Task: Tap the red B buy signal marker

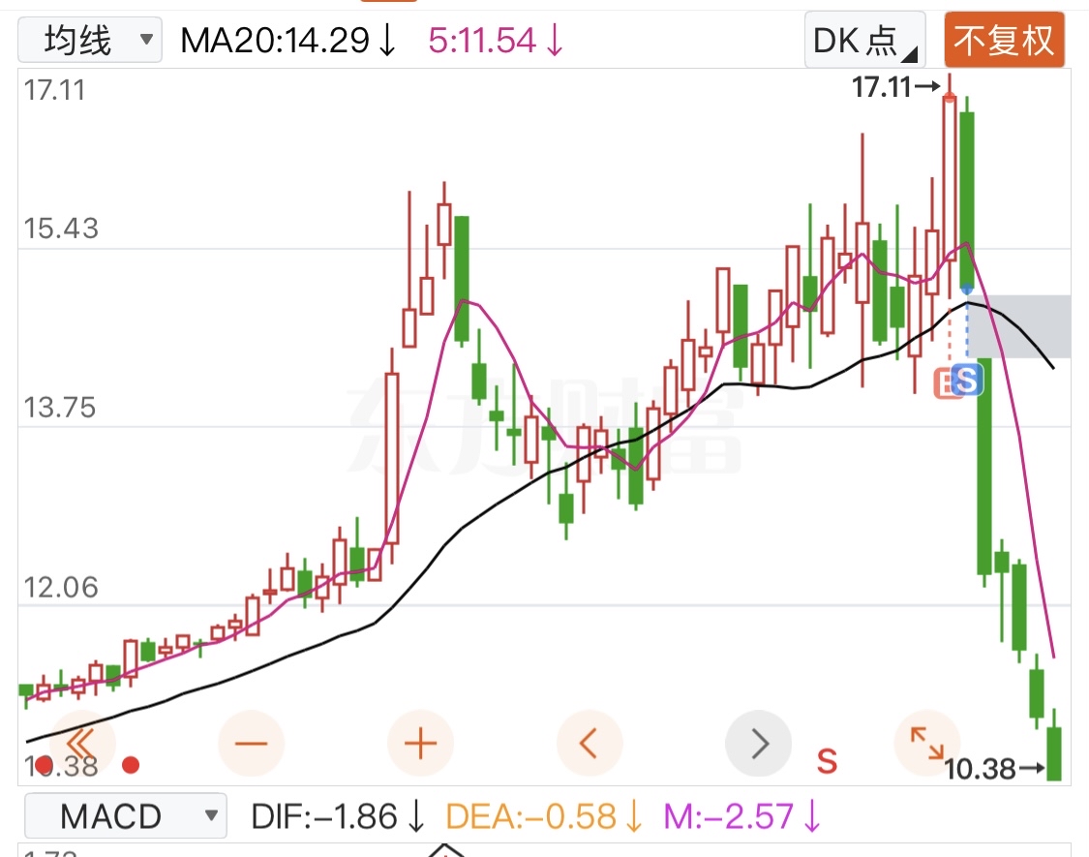Action: pyautogui.click(x=943, y=383)
